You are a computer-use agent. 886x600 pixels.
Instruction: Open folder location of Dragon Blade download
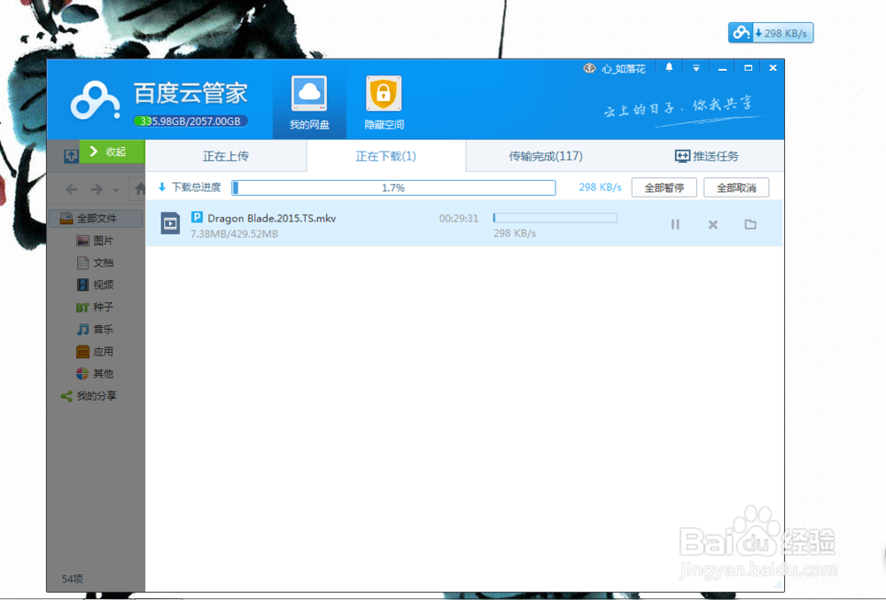point(750,224)
